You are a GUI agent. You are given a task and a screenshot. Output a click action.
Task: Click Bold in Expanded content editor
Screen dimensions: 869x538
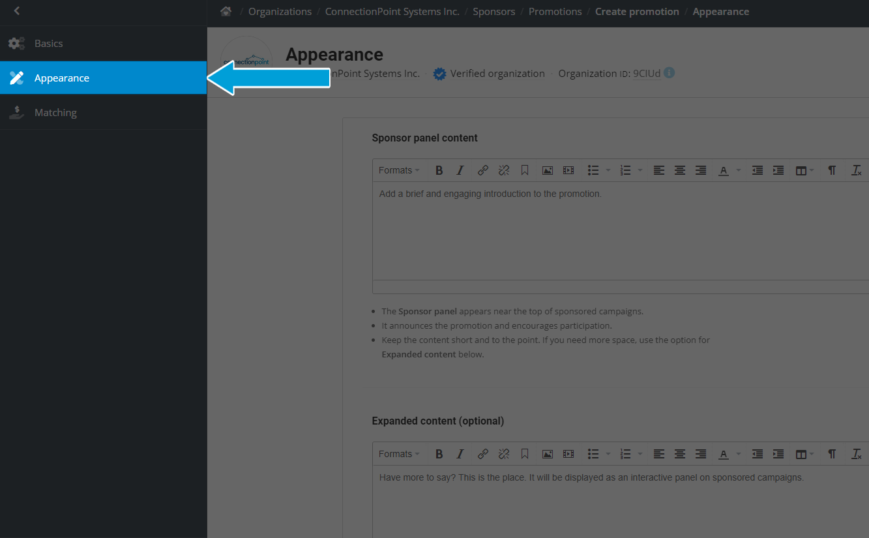click(439, 454)
